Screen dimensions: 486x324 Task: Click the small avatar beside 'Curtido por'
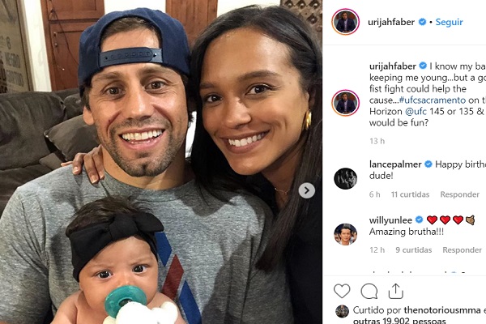pos(342,311)
